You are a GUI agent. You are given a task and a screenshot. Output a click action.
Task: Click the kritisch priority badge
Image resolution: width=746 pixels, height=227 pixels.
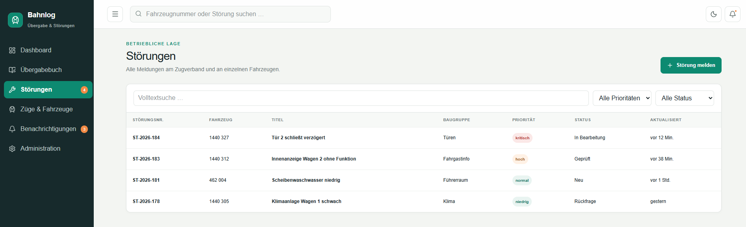[x=522, y=138]
